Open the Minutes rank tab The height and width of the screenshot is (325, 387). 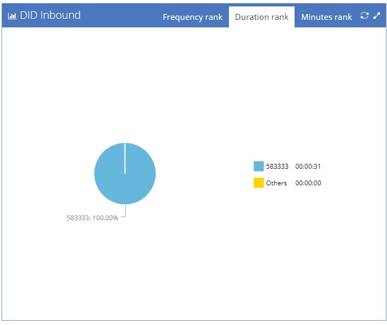click(x=327, y=17)
